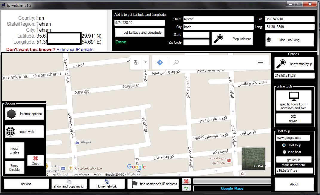Click the Street input field
This screenshot has height=195, width=320.
click(x=218, y=19)
